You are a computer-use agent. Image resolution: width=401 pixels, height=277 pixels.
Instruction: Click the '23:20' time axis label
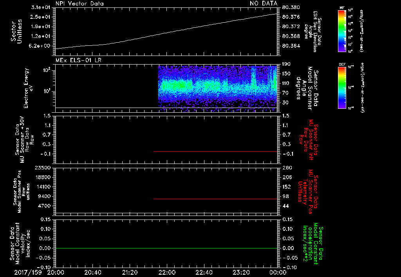[x=241, y=272]
